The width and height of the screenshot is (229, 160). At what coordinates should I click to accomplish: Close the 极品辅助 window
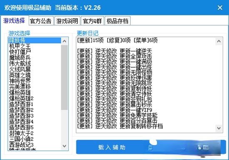tap(220, 7)
